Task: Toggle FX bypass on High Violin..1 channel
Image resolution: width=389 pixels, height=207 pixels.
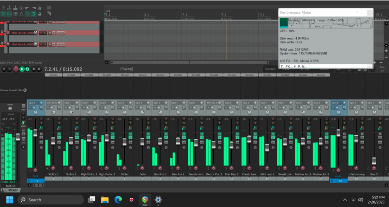Action: 95,137
